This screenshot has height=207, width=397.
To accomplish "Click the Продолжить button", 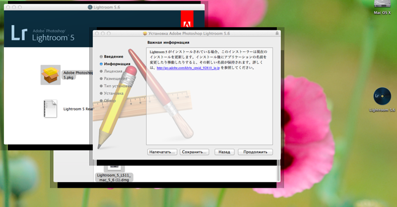I will (255, 152).
